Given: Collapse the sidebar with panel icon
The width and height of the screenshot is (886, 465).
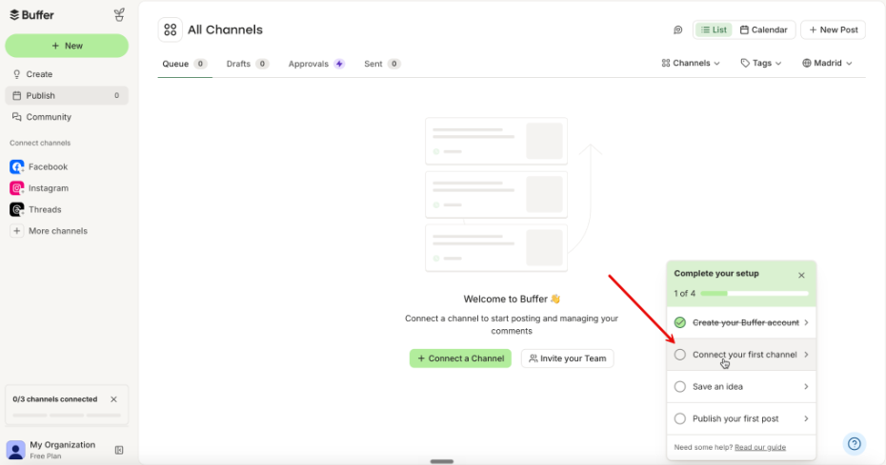Looking at the screenshot, I should (119, 450).
